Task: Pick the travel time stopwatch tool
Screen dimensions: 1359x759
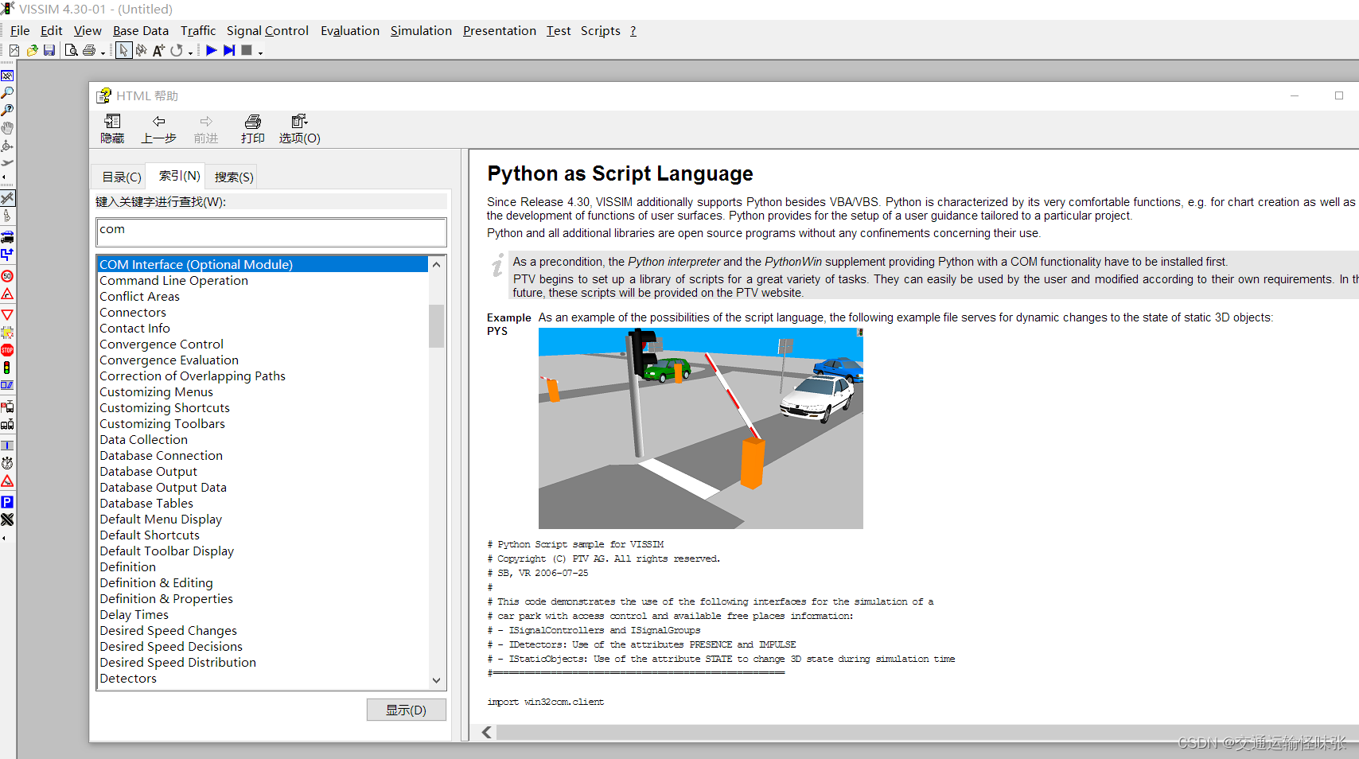Action: click(7, 463)
